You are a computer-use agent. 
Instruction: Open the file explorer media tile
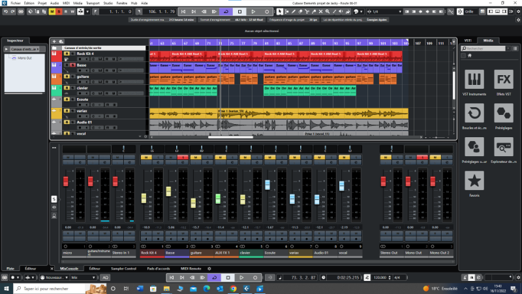(x=503, y=147)
